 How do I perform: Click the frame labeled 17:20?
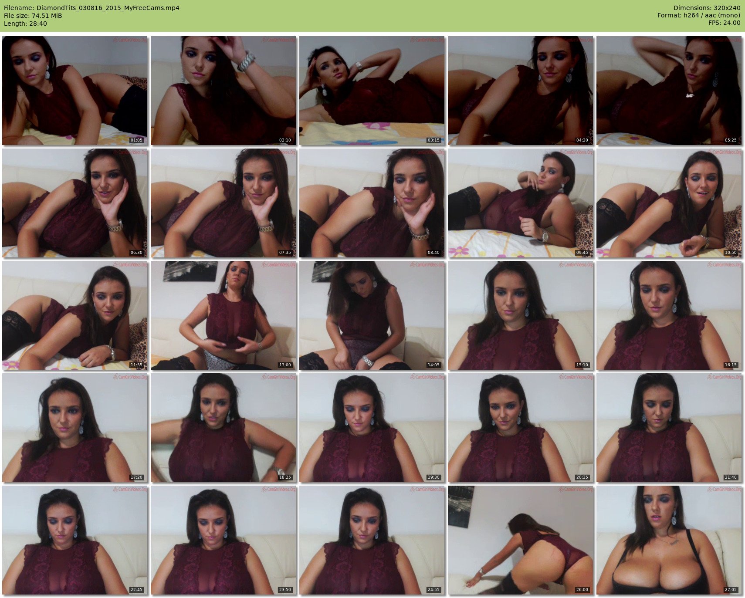point(74,428)
